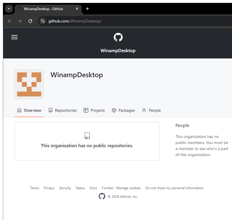Viewport: 232px width, 220px height.
Task: Open the People person icon
Action: pos(144,110)
